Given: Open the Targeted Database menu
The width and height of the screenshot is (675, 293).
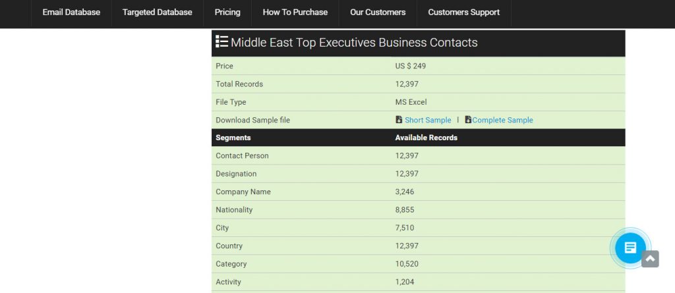Looking at the screenshot, I should pyautogui.click(x=157, y=12).
